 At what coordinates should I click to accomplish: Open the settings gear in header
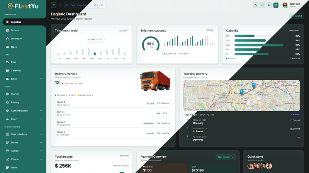276,5
